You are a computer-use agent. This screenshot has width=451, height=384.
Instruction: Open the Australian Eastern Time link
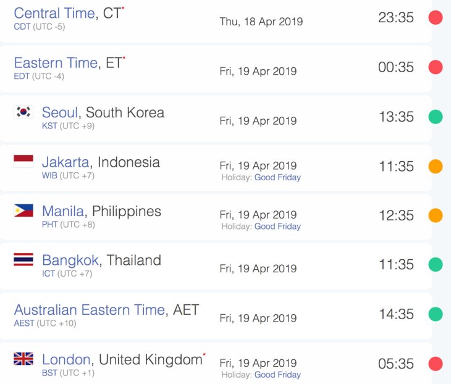pos(90,310)
